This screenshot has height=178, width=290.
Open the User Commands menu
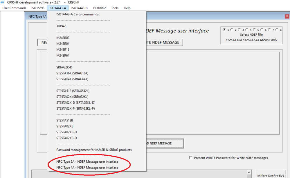tap(14, 8)
